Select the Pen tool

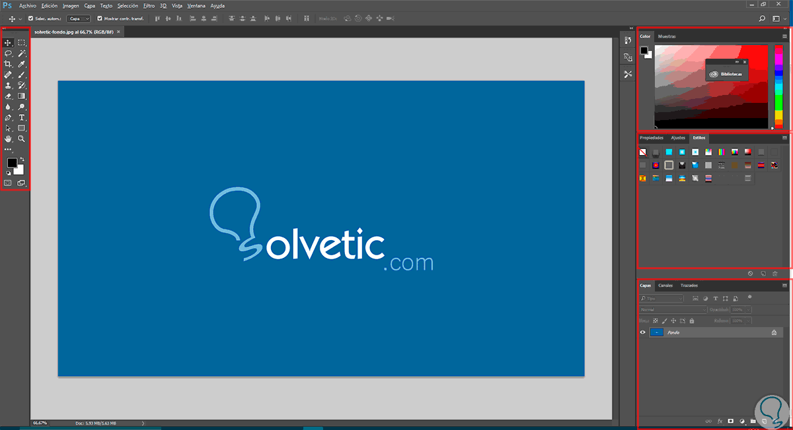click(x=8, y=117)
